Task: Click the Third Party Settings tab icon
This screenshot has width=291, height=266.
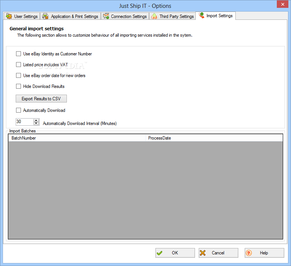Action: (x=154, y=16)
